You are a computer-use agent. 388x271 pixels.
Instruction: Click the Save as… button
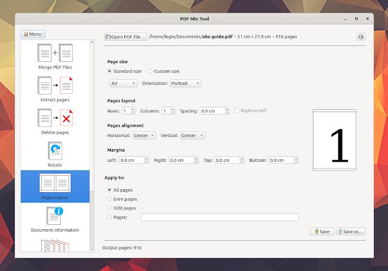point(351,232)
